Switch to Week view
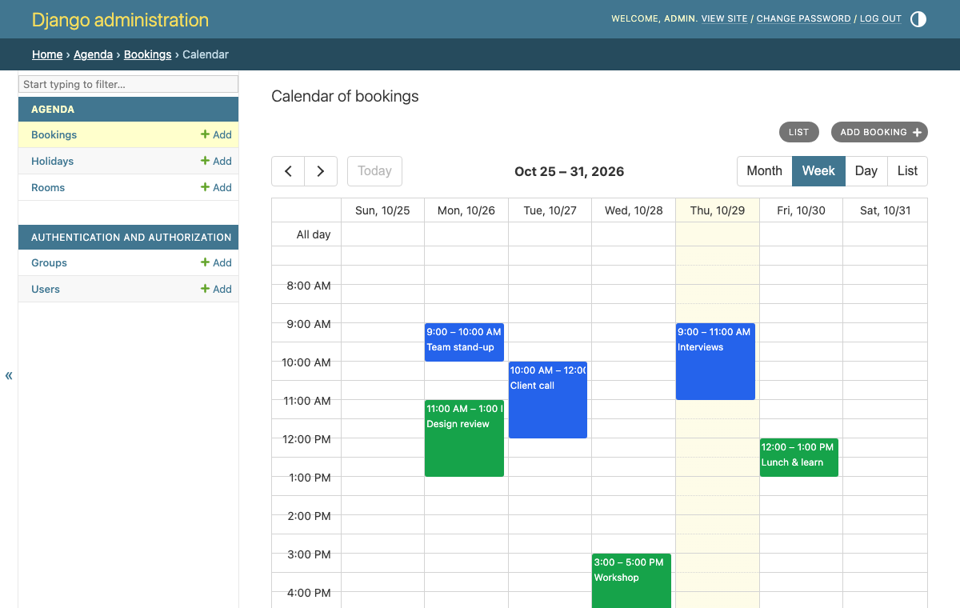The height and width of the screenshot is (608, 960). (818, 171)
